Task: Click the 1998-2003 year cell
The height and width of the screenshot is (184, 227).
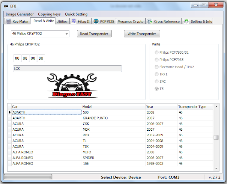Action: click(162, 164)
